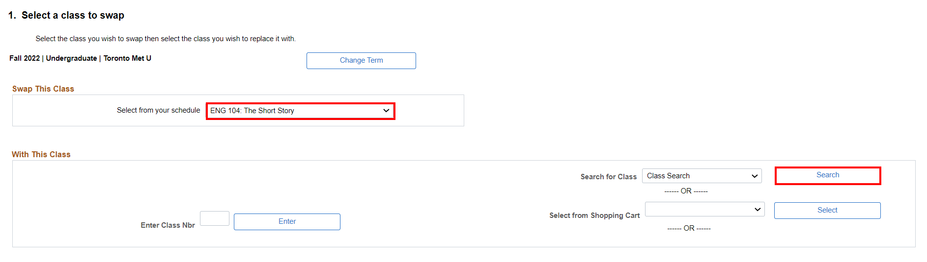This screenshot has height=262, width=927.
Task: Click the OR separator below Class Search
Action: pos(686,191)
